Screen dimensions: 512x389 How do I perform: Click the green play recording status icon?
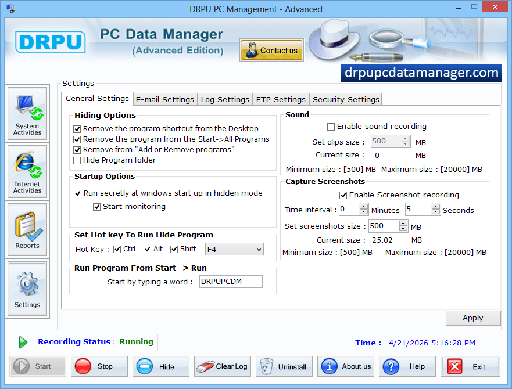tap(23, 343)
